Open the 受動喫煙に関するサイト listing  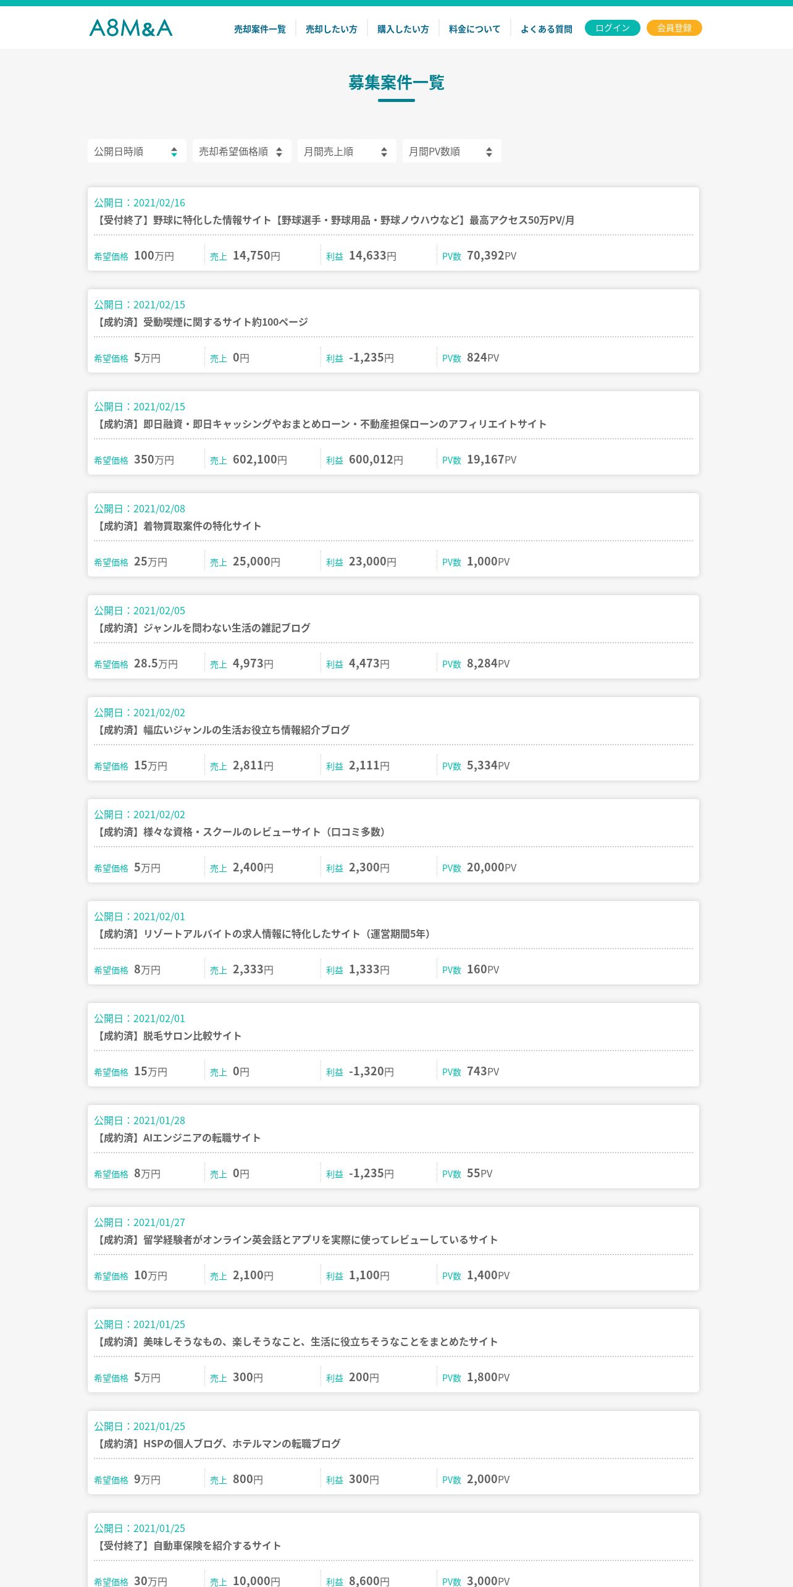coord(393,331)
